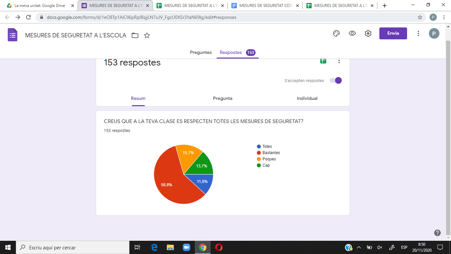The height and width of the screenshot is (254, 451).
Task: Open File Explorer from taskbar
Action: coord(170,247)
